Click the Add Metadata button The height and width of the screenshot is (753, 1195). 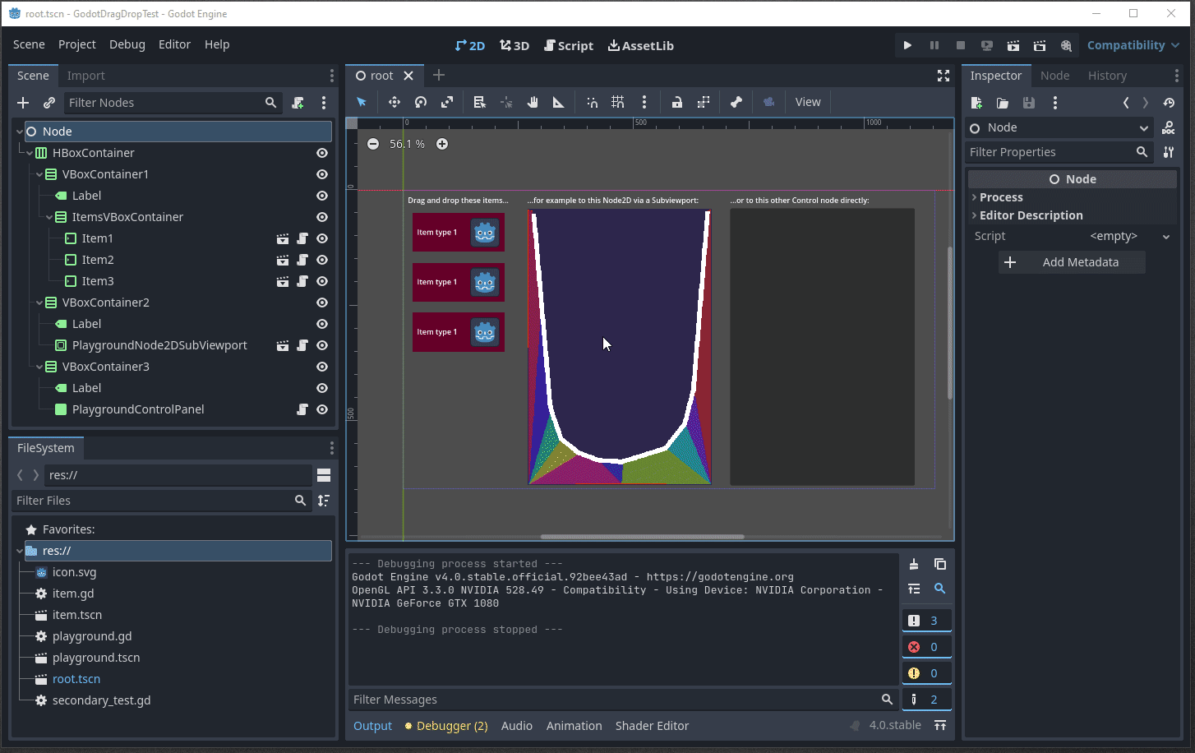point(1072,262)
